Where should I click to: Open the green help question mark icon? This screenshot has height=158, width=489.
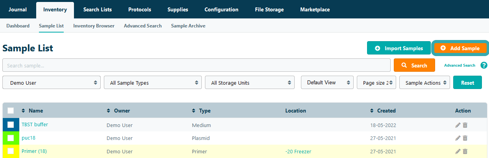coord(484,65)
